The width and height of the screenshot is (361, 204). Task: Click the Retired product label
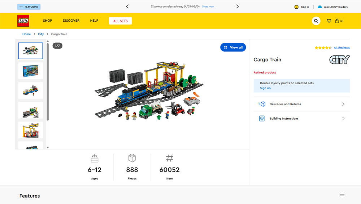click(x=265, y=72)
